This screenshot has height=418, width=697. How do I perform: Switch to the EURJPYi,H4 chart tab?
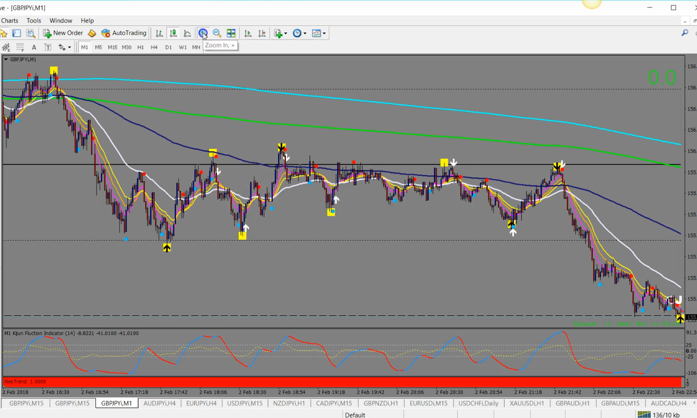coord(201,403)
